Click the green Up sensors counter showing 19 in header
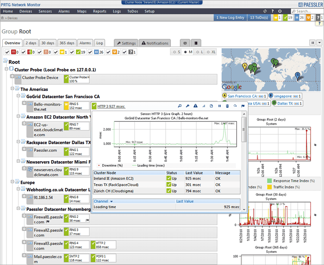Screen dimensions: 324x265 pyautogui.click(x=288, y=18)
